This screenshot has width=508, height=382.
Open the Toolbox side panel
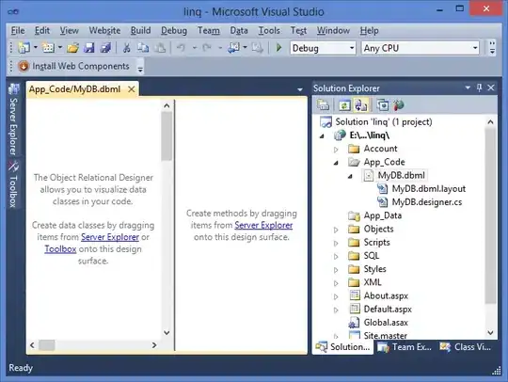tap(13, 184)
